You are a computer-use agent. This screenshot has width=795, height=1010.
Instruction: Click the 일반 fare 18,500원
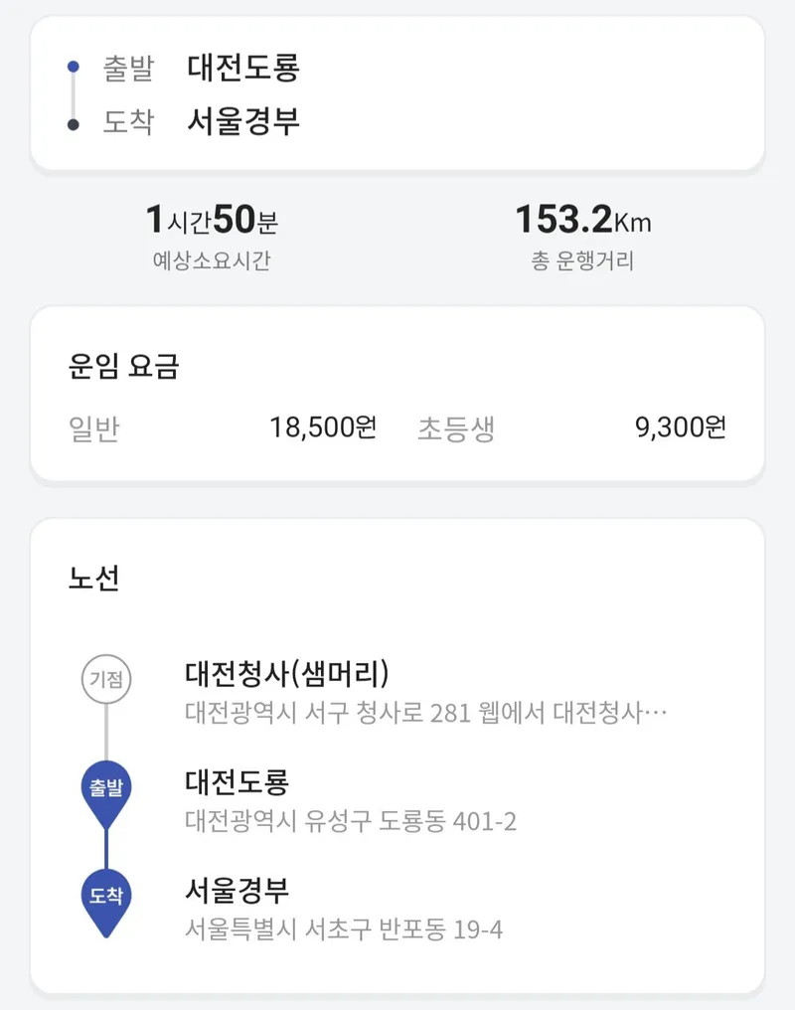coord(323,427)
